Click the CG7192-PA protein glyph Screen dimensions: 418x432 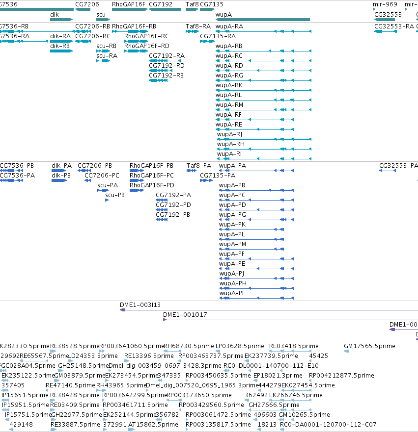[x=162, y=200]
